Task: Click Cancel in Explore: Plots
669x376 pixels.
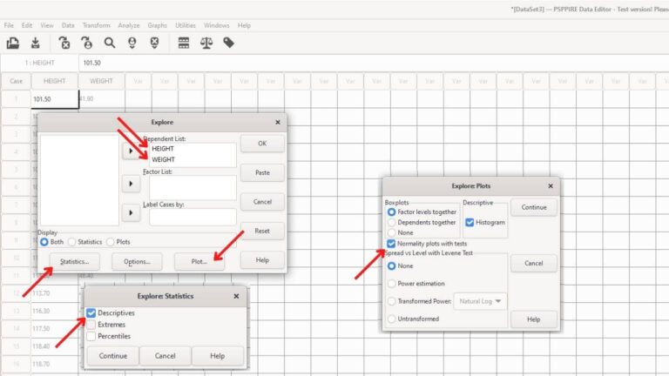Action: click(x=534, y=263)
